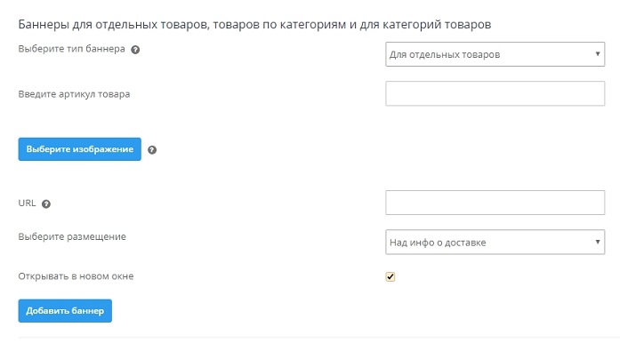Click the arrow on the placement select box
Image resolution: width=620 pixels, height=343 pixels.
point(598,242)
